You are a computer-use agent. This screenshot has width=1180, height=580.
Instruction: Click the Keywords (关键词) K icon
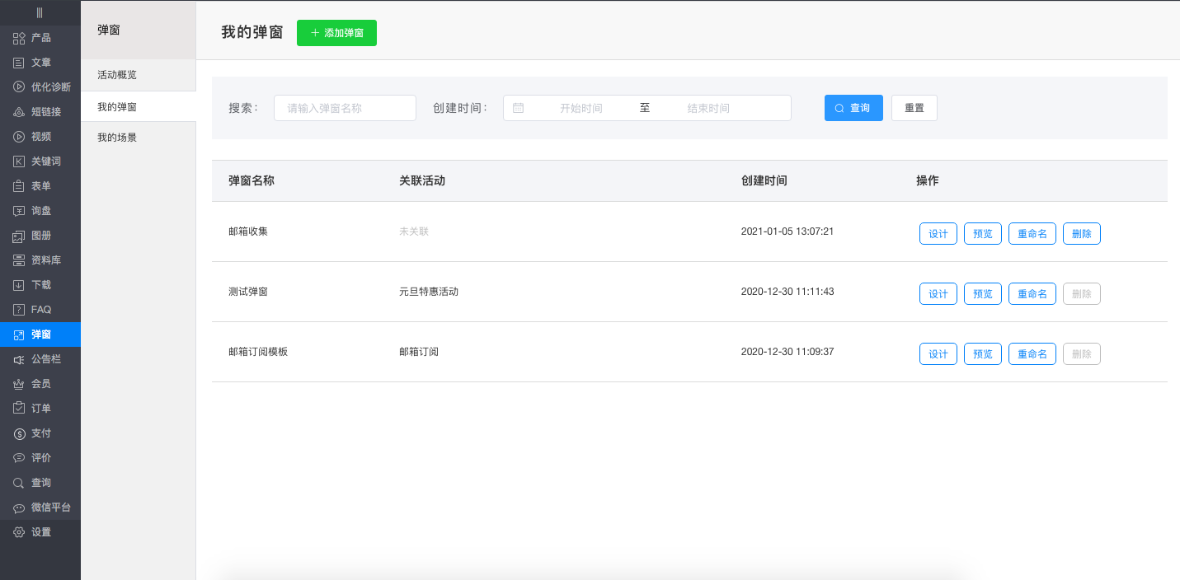tap(19, 161)
